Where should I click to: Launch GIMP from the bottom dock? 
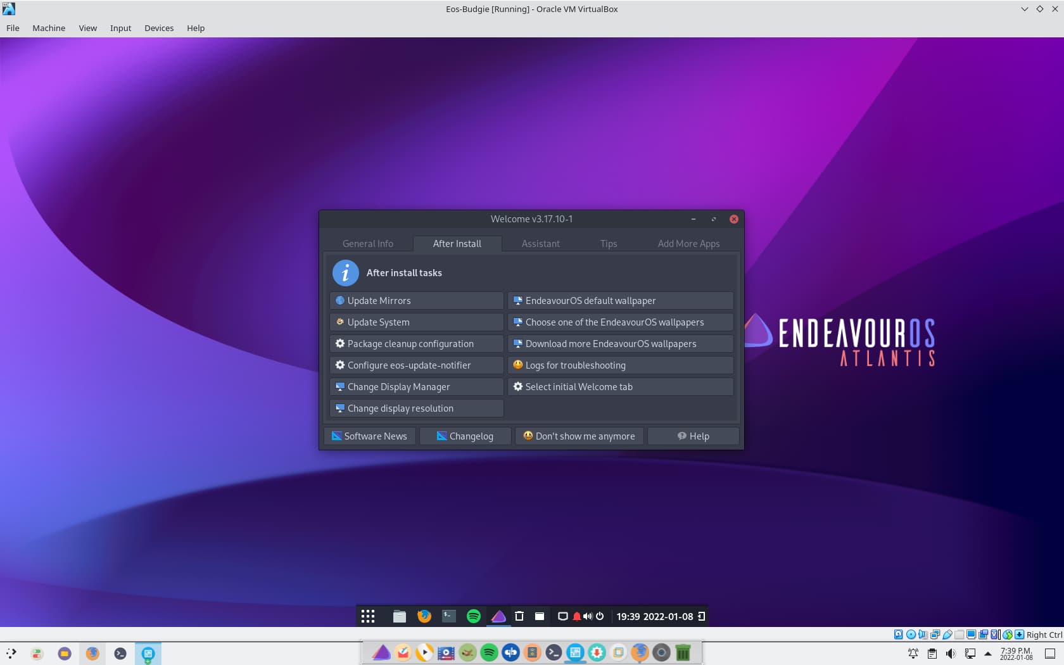point(467,652)
